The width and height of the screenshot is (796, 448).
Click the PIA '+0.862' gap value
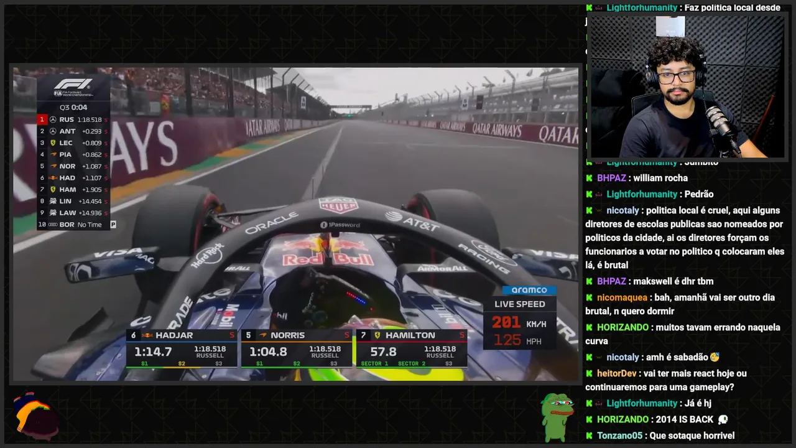point(92,154)
